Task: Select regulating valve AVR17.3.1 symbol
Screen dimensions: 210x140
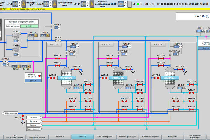Action: pyautogui.click(x=170, y=53)
